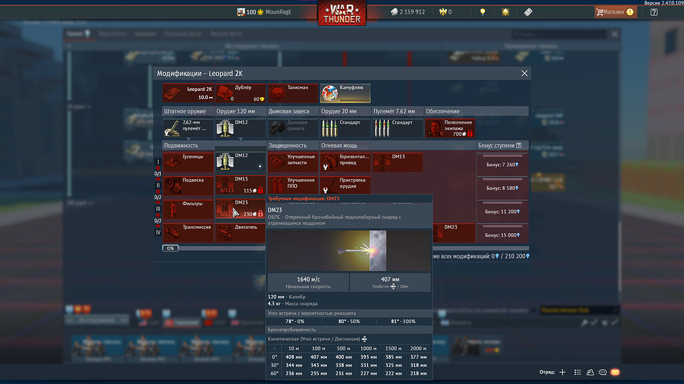Select the Подвеска modification
The image size is (684, 384).
(188, 186)
